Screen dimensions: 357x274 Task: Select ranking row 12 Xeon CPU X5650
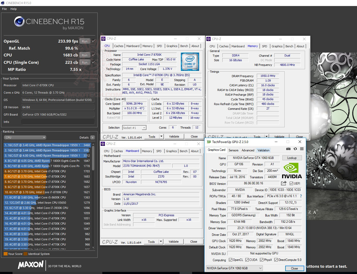pyautogui.click(x=47, y=203)
